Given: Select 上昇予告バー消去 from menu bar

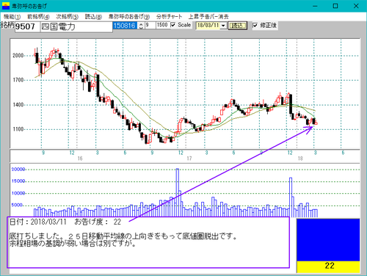Looking at the screenshot, I should pyautogui.click(x=208, y=17).
